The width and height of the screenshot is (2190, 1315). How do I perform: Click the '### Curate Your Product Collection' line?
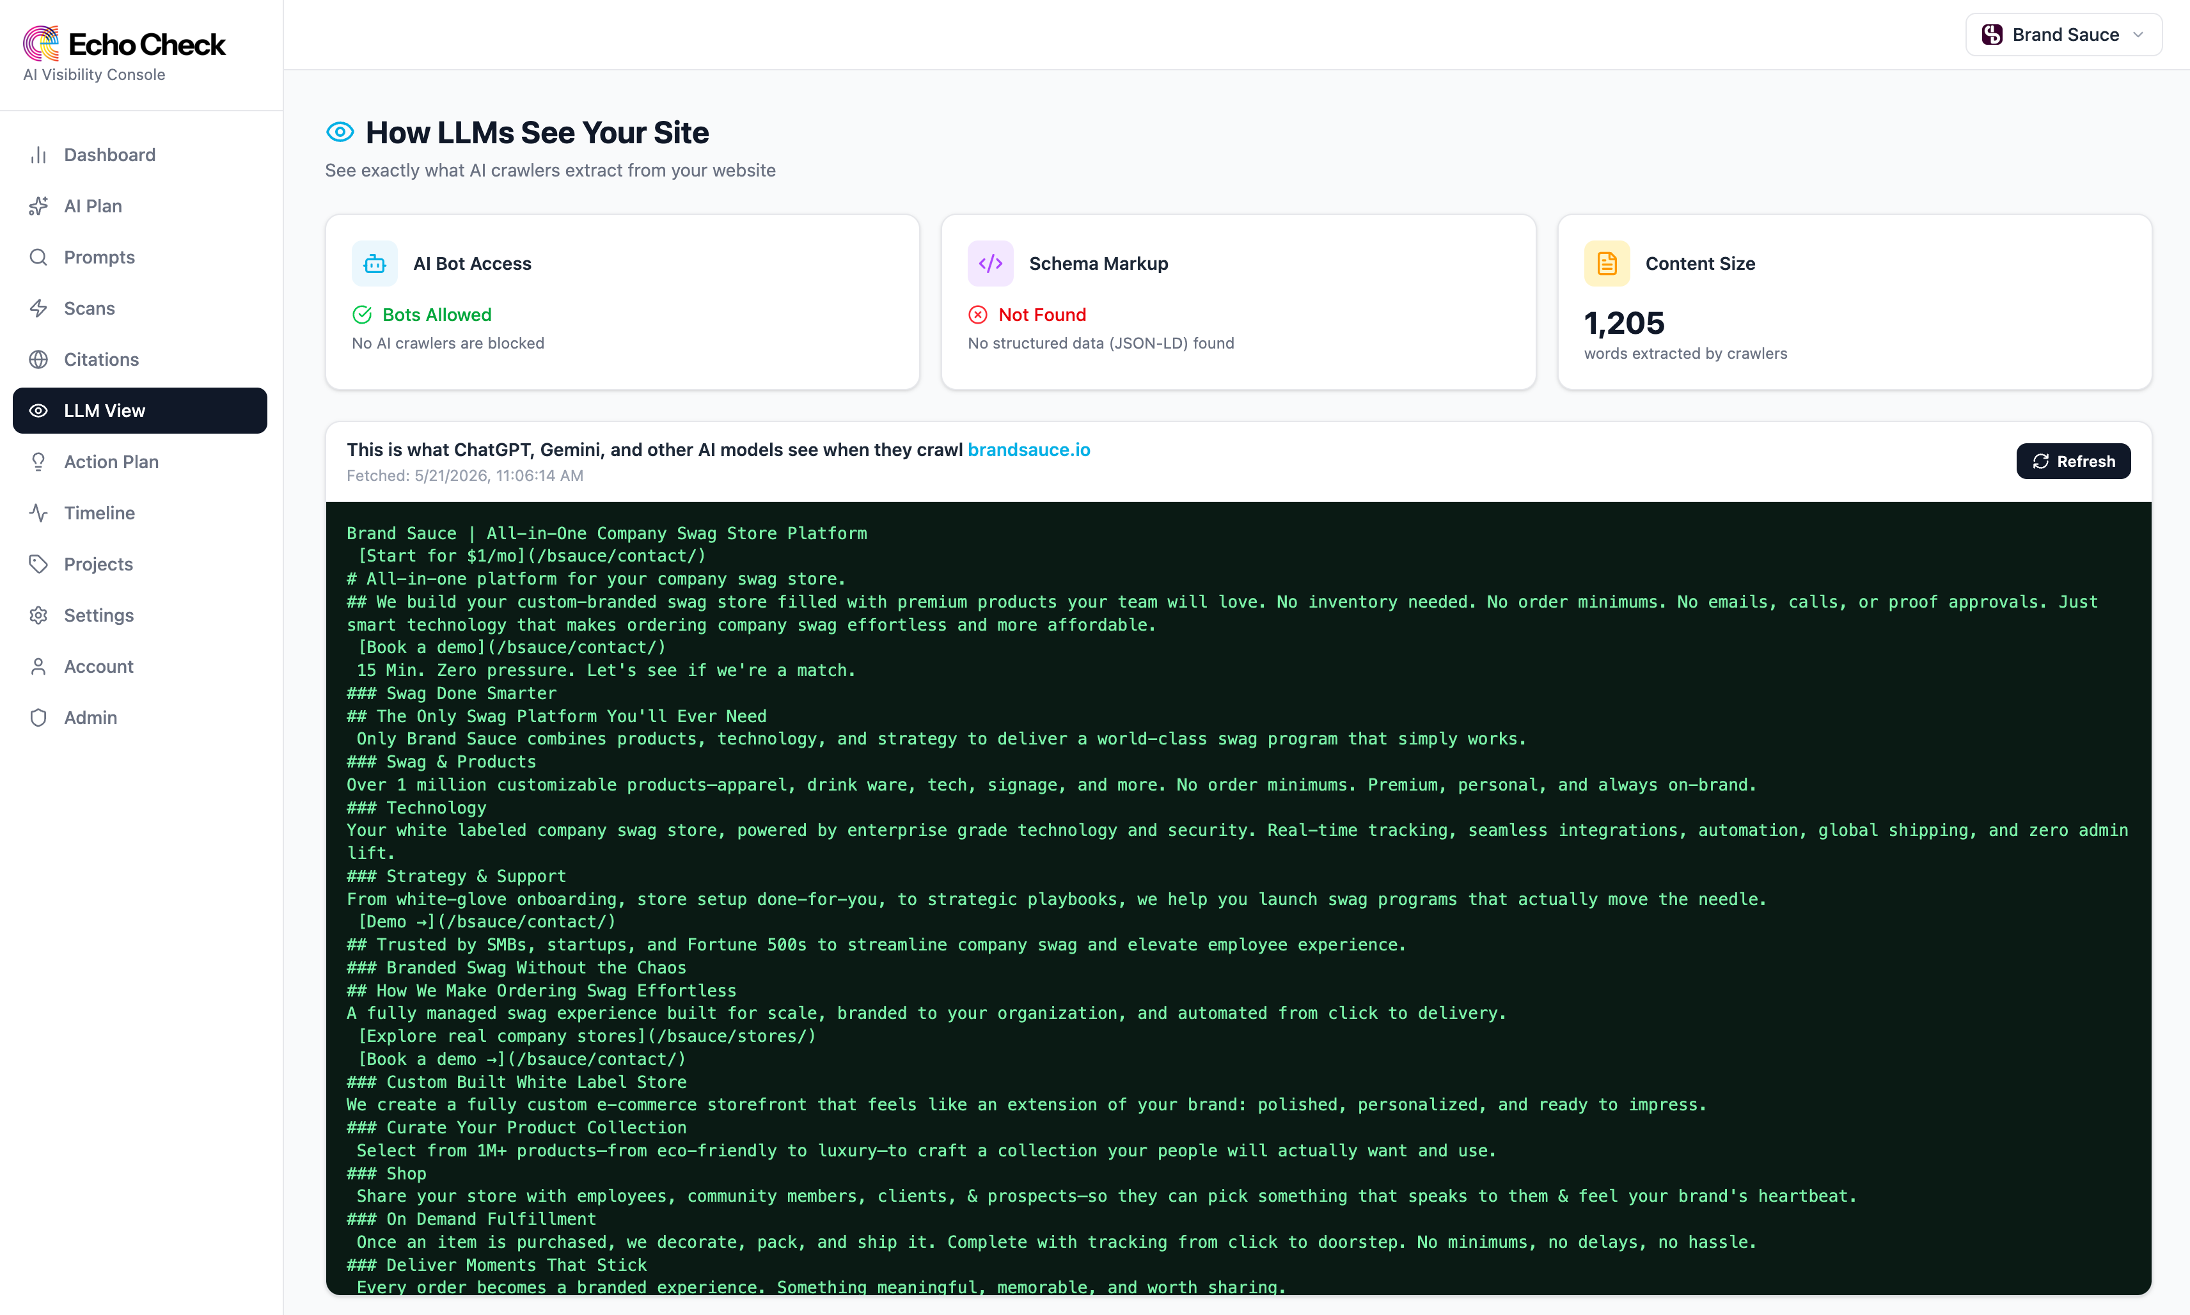click(x=517, y=1127)
